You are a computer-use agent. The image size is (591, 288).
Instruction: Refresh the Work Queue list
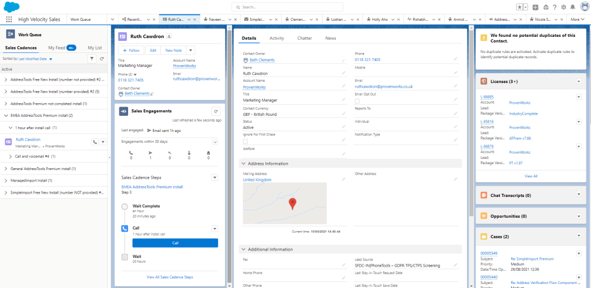coord(102,59)
